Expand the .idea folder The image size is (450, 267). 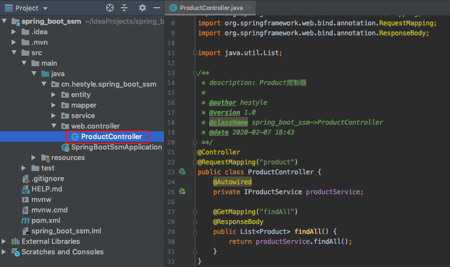click(x=13, y=31)
